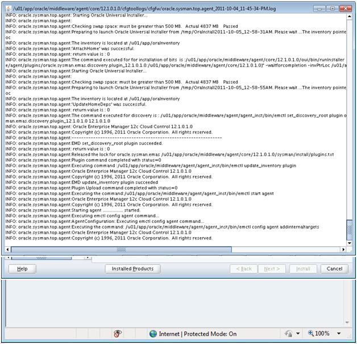Select the "Starting agent ...... started." line
357x344 pixels.
click(x=73, y=210)
